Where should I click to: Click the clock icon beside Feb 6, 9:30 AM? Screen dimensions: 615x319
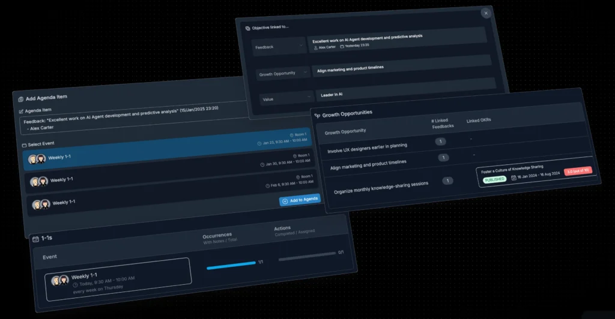tap(267, 185)
